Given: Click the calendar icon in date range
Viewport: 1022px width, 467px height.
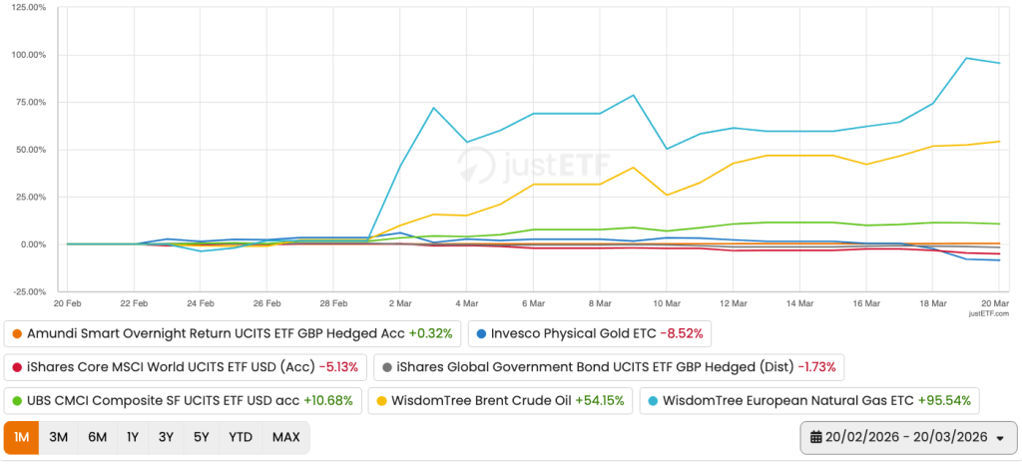Looking at the screenshot, I should tap(816, 438).
